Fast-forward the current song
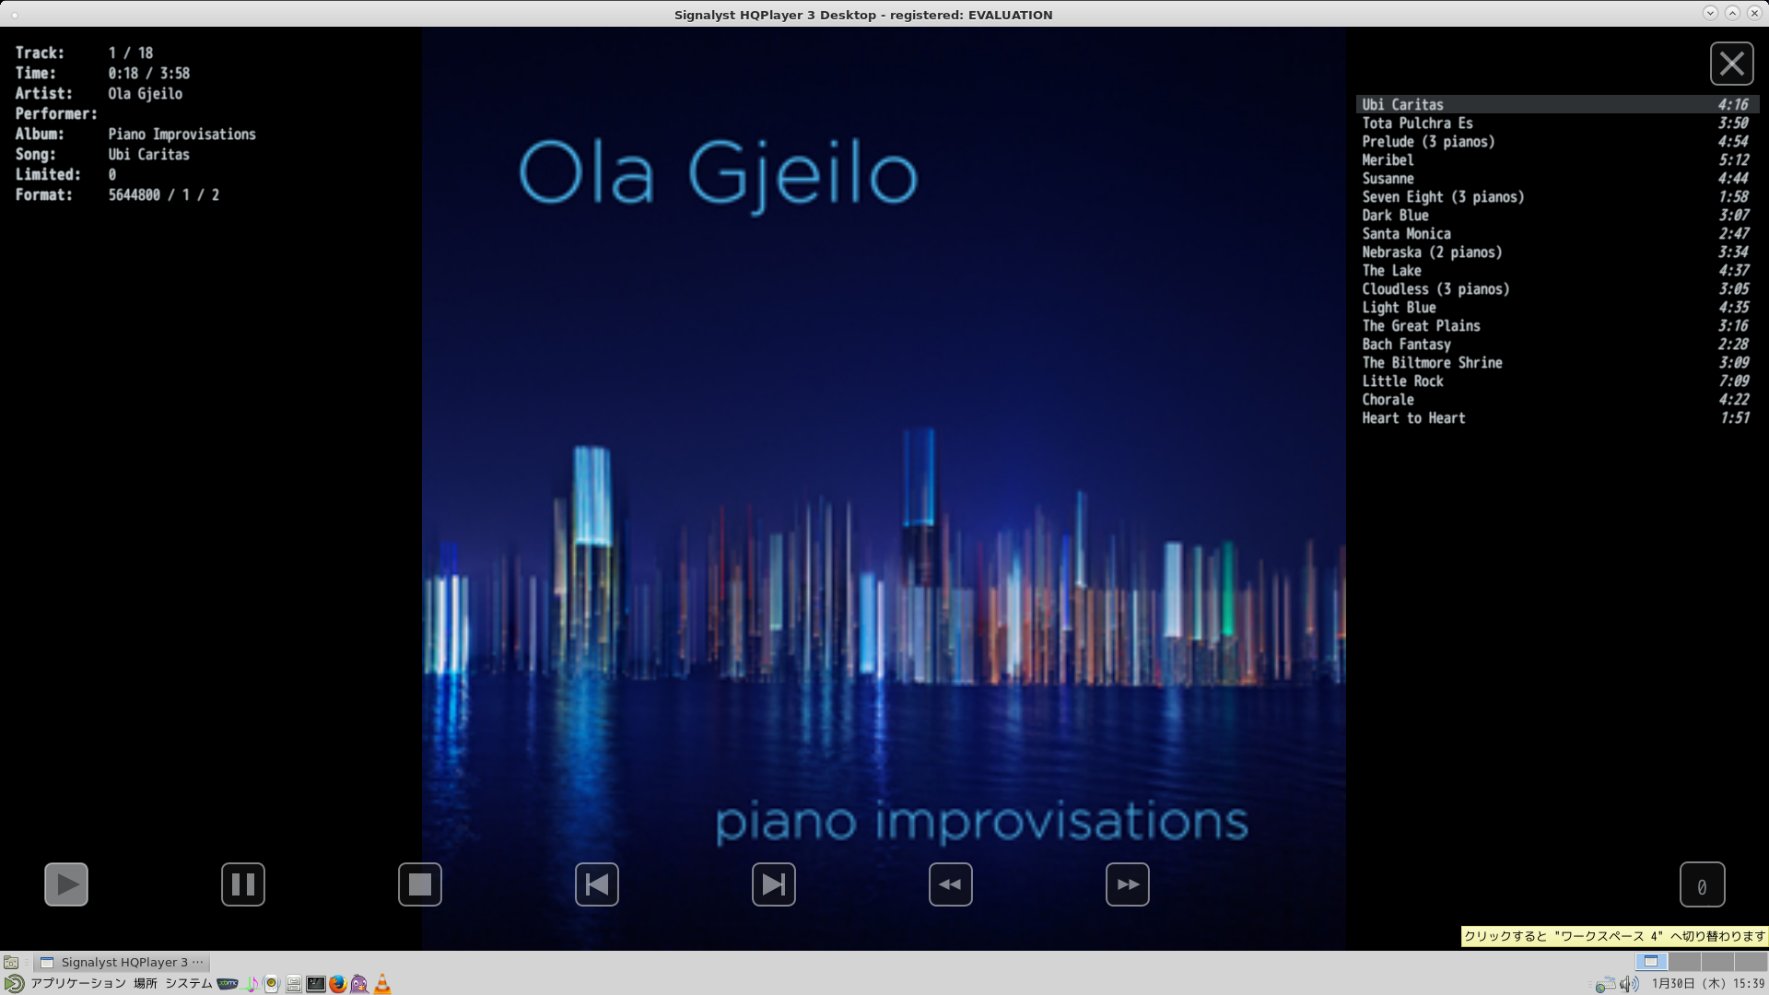This screenshot has height=995, width=1769. click(x=1128, y=884)
